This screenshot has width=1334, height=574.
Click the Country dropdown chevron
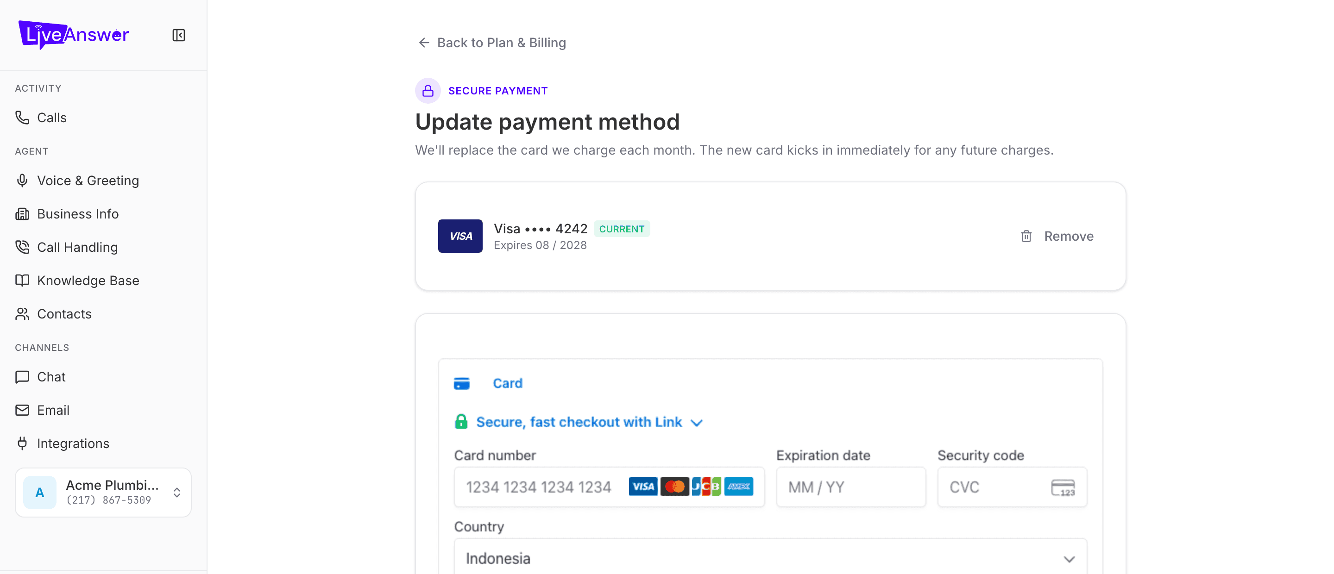pyautogui.click(x=1069, y=560)
